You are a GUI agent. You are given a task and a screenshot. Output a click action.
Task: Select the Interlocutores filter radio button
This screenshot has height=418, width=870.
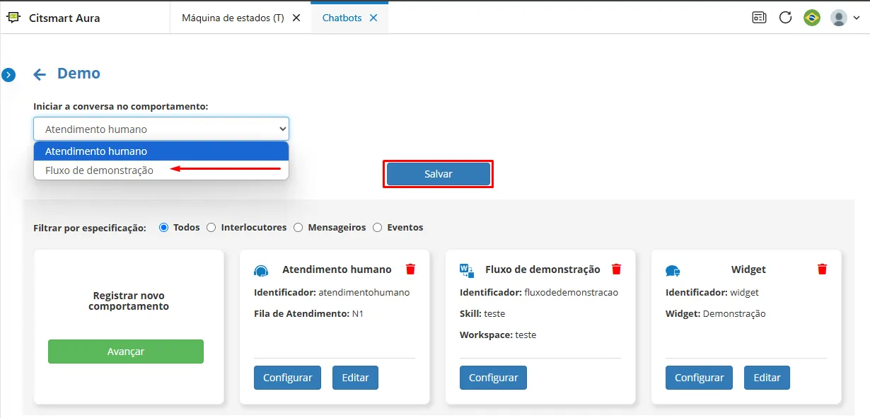coord(211,228)
